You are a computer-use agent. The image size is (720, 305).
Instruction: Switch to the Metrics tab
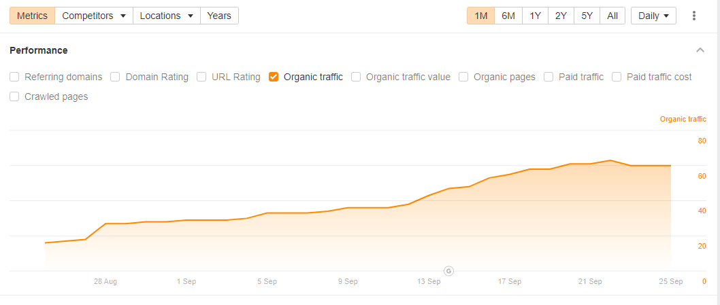click(x=32, y=16)
